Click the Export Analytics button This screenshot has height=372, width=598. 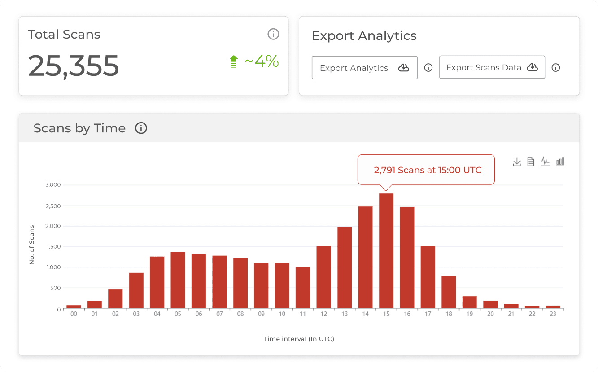(x=364, y=68)
